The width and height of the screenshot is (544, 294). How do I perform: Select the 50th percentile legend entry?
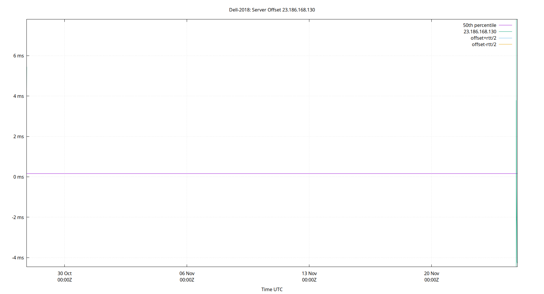(x=480, y=25)
